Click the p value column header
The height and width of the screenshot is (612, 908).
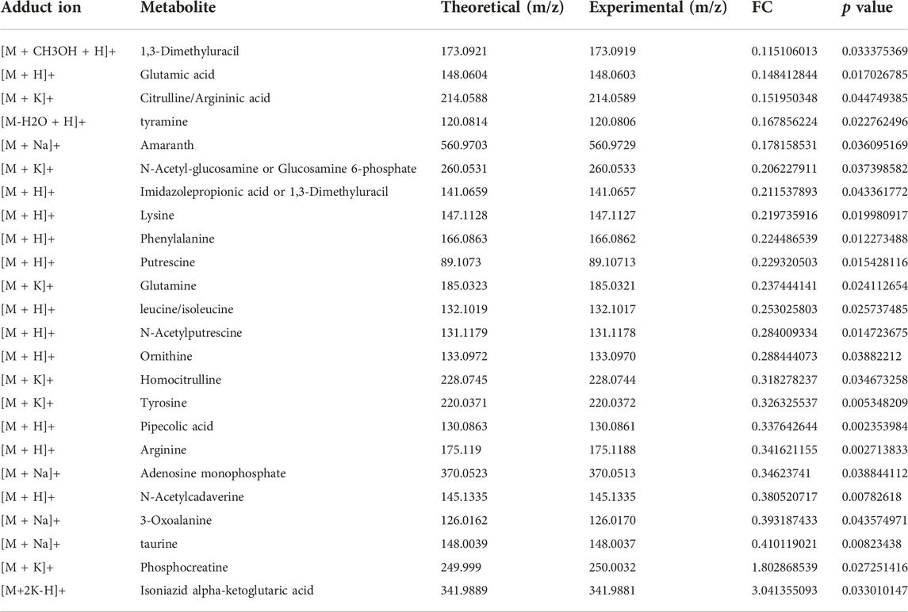click(868, 8)
